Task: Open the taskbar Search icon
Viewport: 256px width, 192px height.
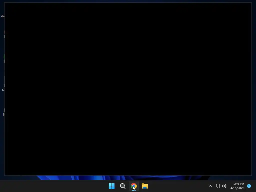Action: (122, 186)
